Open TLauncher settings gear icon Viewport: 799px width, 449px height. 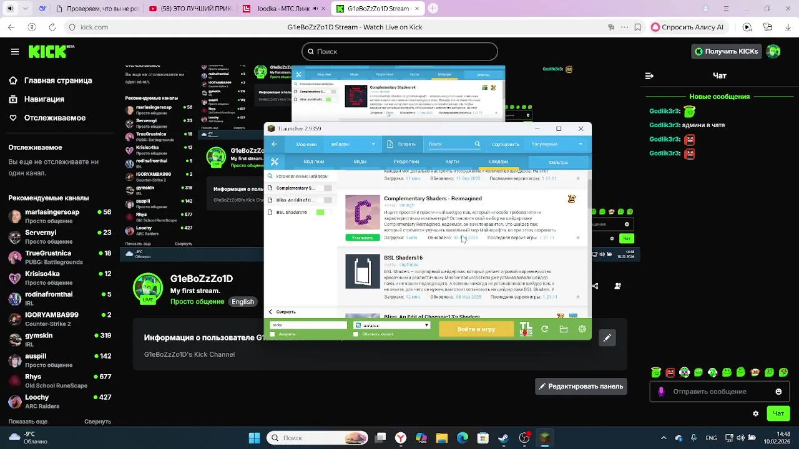582,329
